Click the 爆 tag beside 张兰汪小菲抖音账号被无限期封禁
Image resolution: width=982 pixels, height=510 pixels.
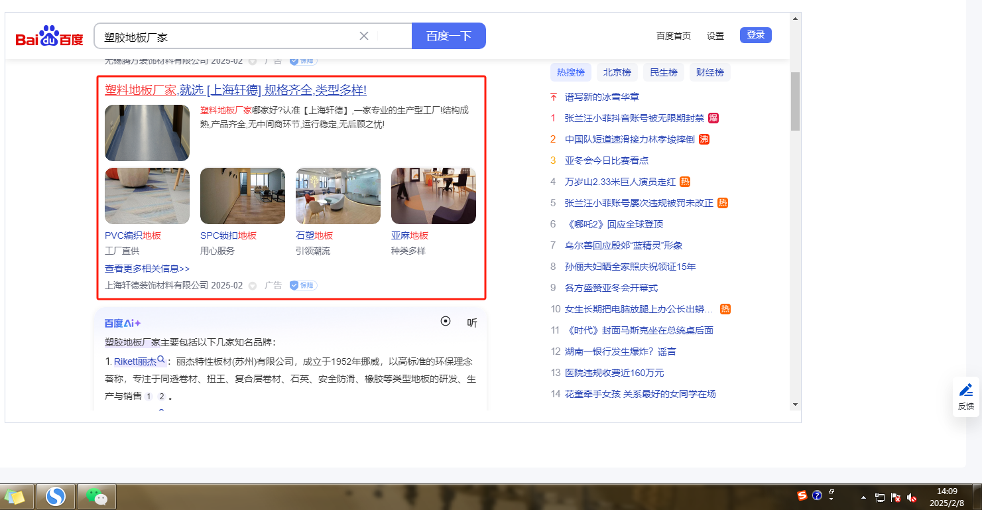tap(713, 118)
